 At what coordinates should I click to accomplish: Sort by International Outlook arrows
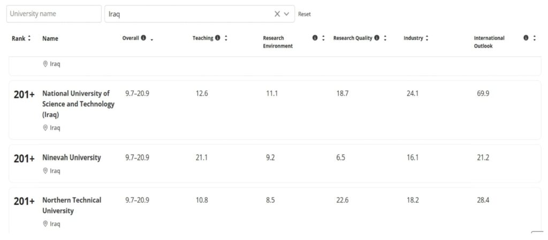tap(534, 38)
